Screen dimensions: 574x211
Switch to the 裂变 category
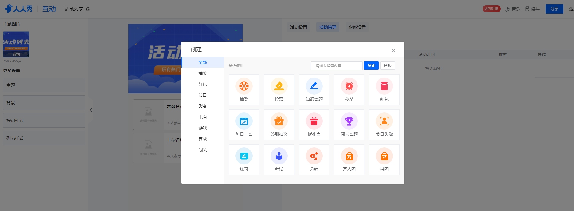(203, 106)
